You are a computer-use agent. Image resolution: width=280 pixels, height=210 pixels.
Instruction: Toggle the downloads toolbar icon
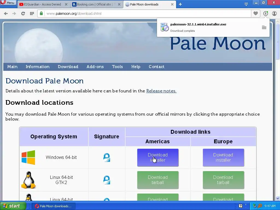click(266, 13)
